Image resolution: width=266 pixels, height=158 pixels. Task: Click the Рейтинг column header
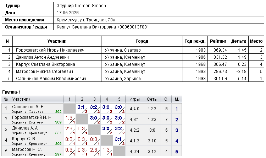tap(218, 41)
